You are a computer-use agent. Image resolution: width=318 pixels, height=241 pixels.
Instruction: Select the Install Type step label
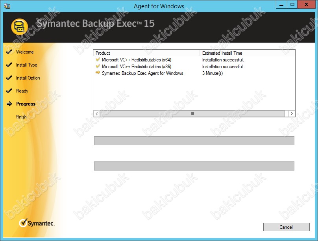click(27, 65)
